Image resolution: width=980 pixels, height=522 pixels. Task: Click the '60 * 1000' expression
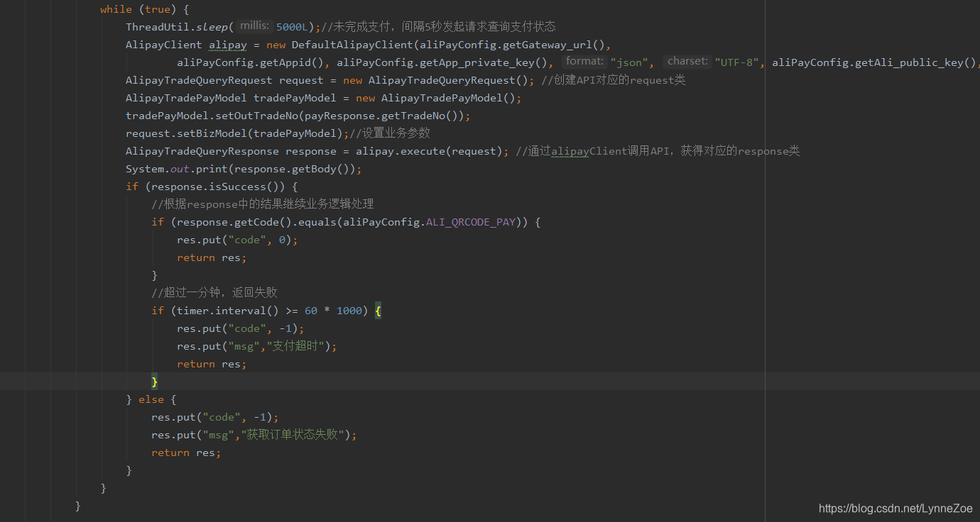click(333, 311)
